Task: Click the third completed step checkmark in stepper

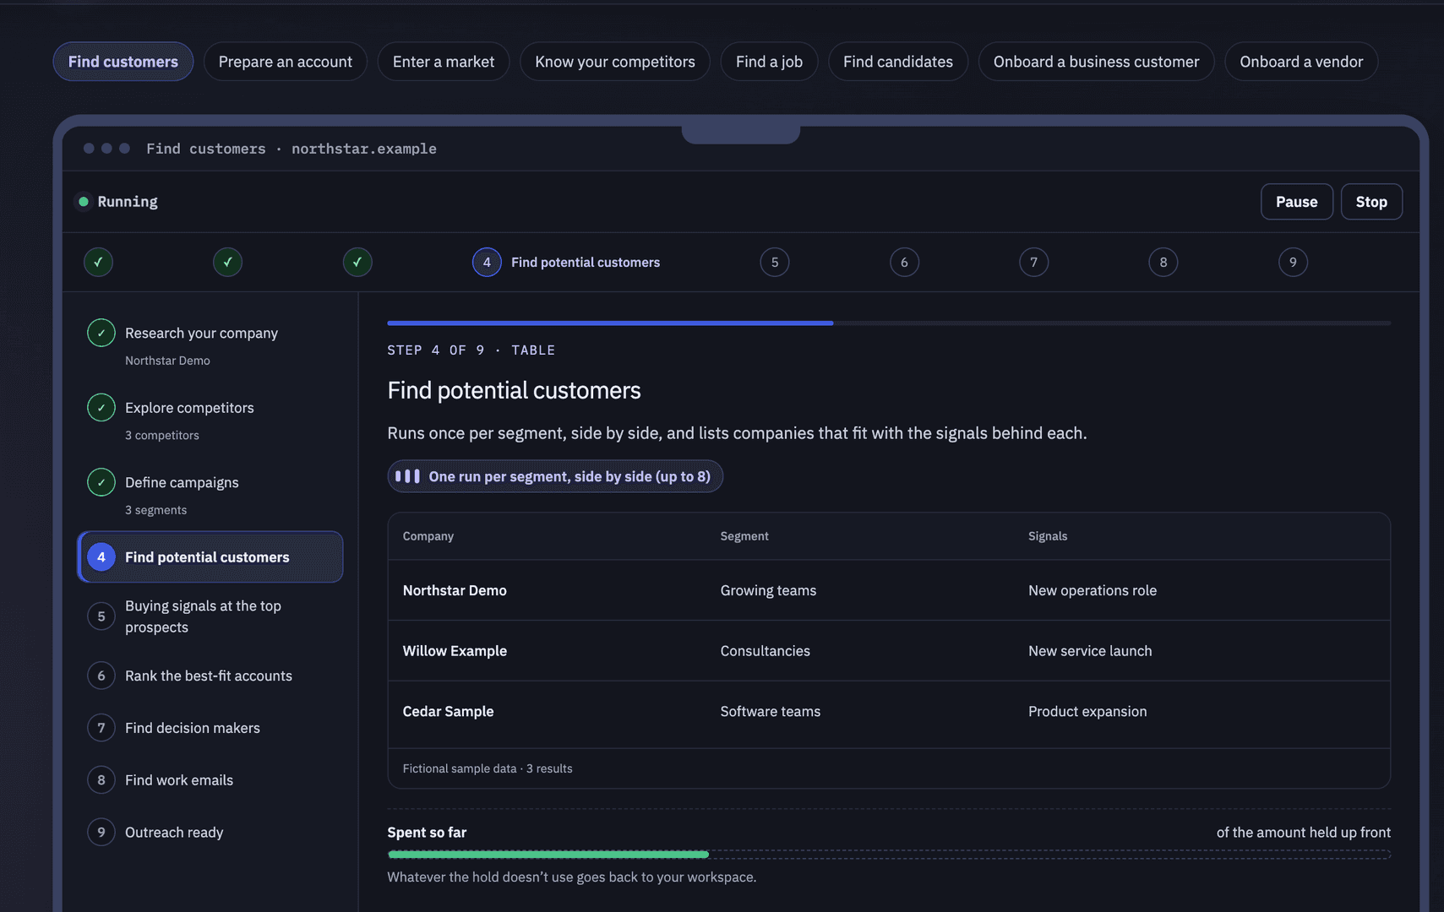Action: [x=357, y=262]
